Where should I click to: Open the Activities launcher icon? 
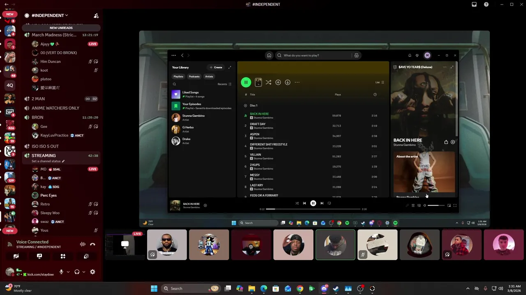pyautogui.click(x=63, y=256)
